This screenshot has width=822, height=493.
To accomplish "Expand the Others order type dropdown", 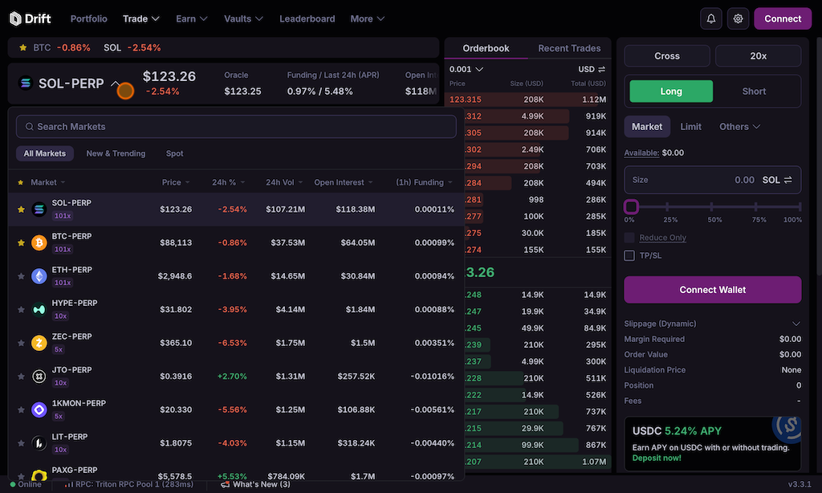I will pyautogui.click(x=739, y=127).
